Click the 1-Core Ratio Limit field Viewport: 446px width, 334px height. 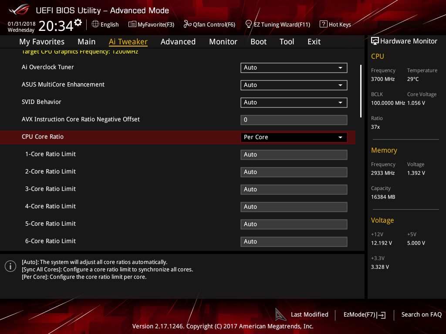pos(294,155)
